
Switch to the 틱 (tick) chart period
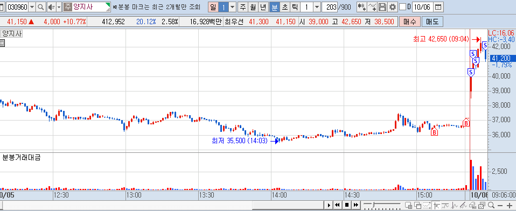click(x=294, y=6)
